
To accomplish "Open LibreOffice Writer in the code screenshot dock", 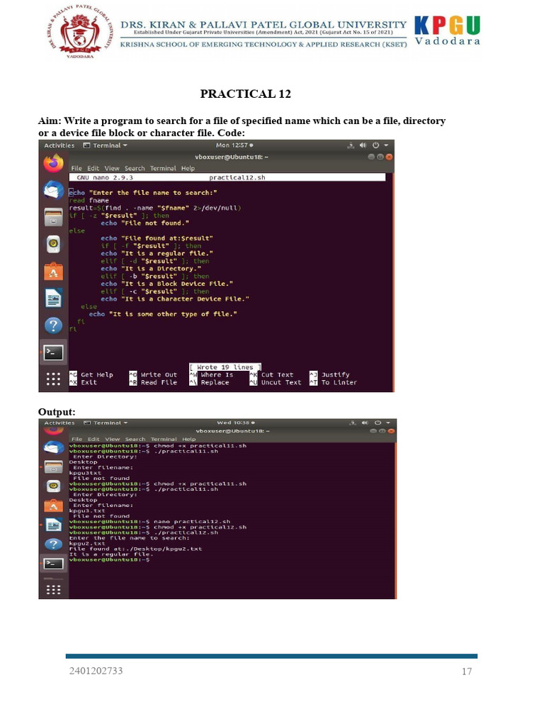I will tap(53, 298).
